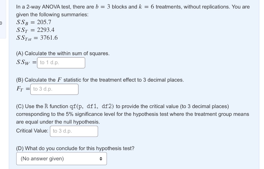Click inside the 'to 3 d.p.' FT box
This screenshot has height=169, width=264.
point(54,89)
